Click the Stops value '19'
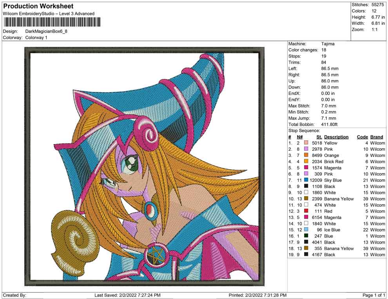This screenshot has height=299, width=388. coord(324,56)
